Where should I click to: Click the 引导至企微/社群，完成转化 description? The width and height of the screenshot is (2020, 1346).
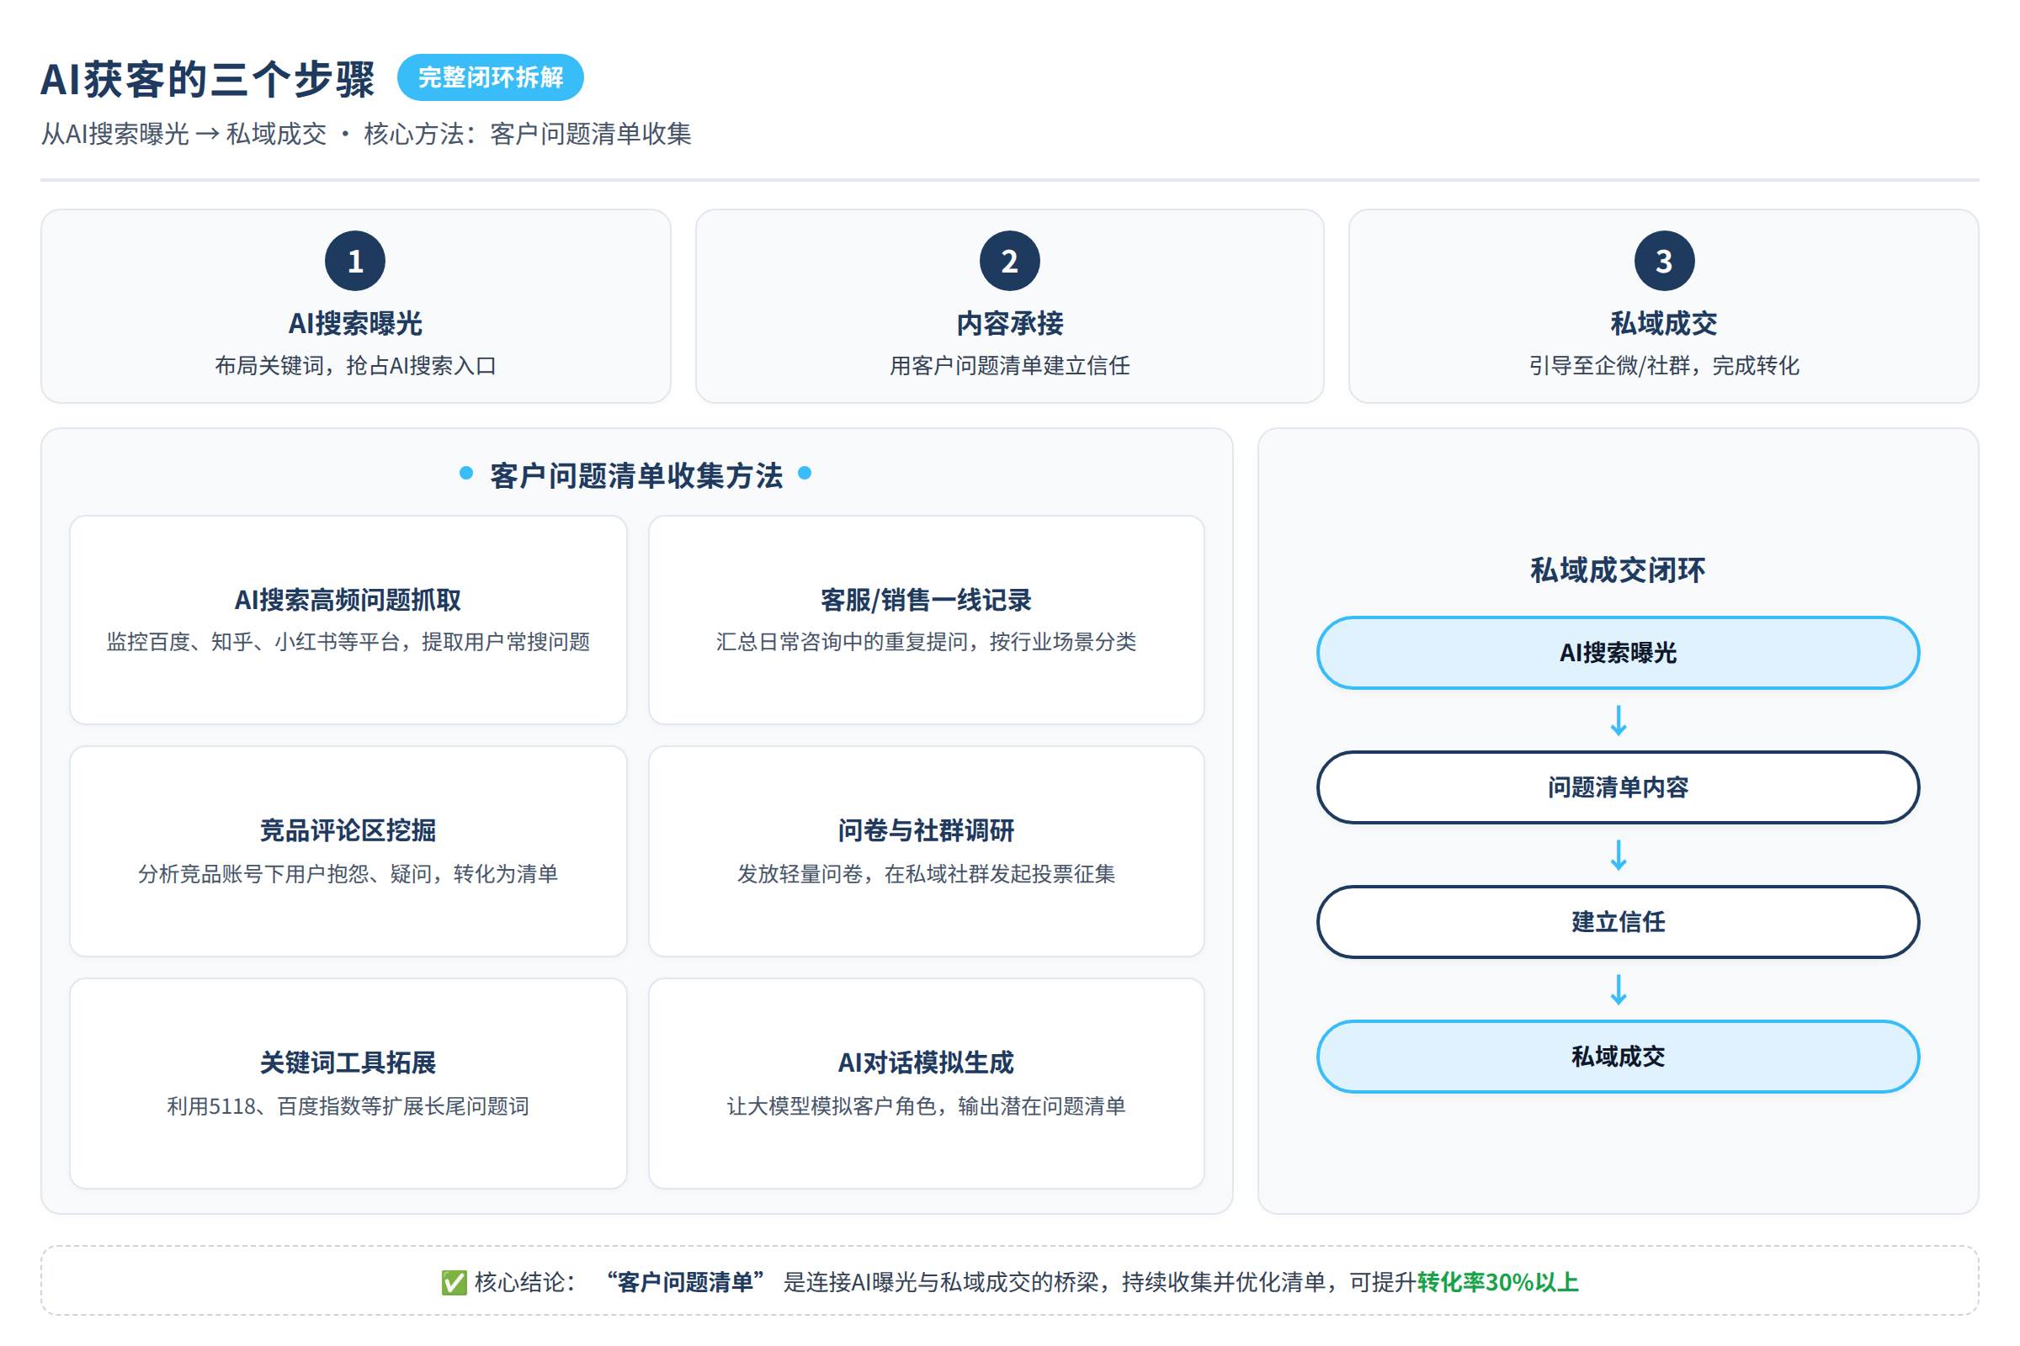tap(1665, 366)
